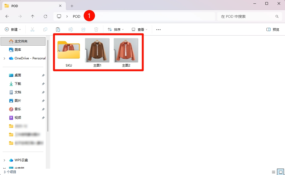Select the 主图2 image thumbnail
This screenshot has height=175, width=285.
click(x=126, y=50)
